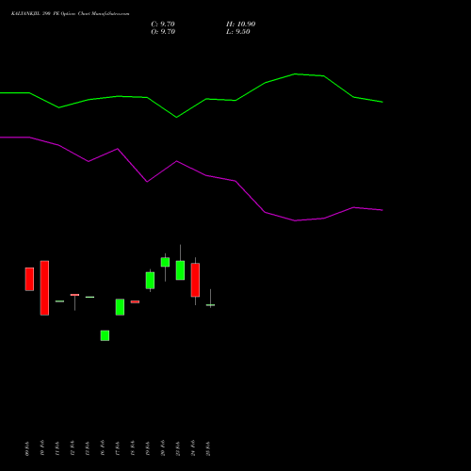
Task: Click the '13 Feb' date label
Action: coord(88,448)
